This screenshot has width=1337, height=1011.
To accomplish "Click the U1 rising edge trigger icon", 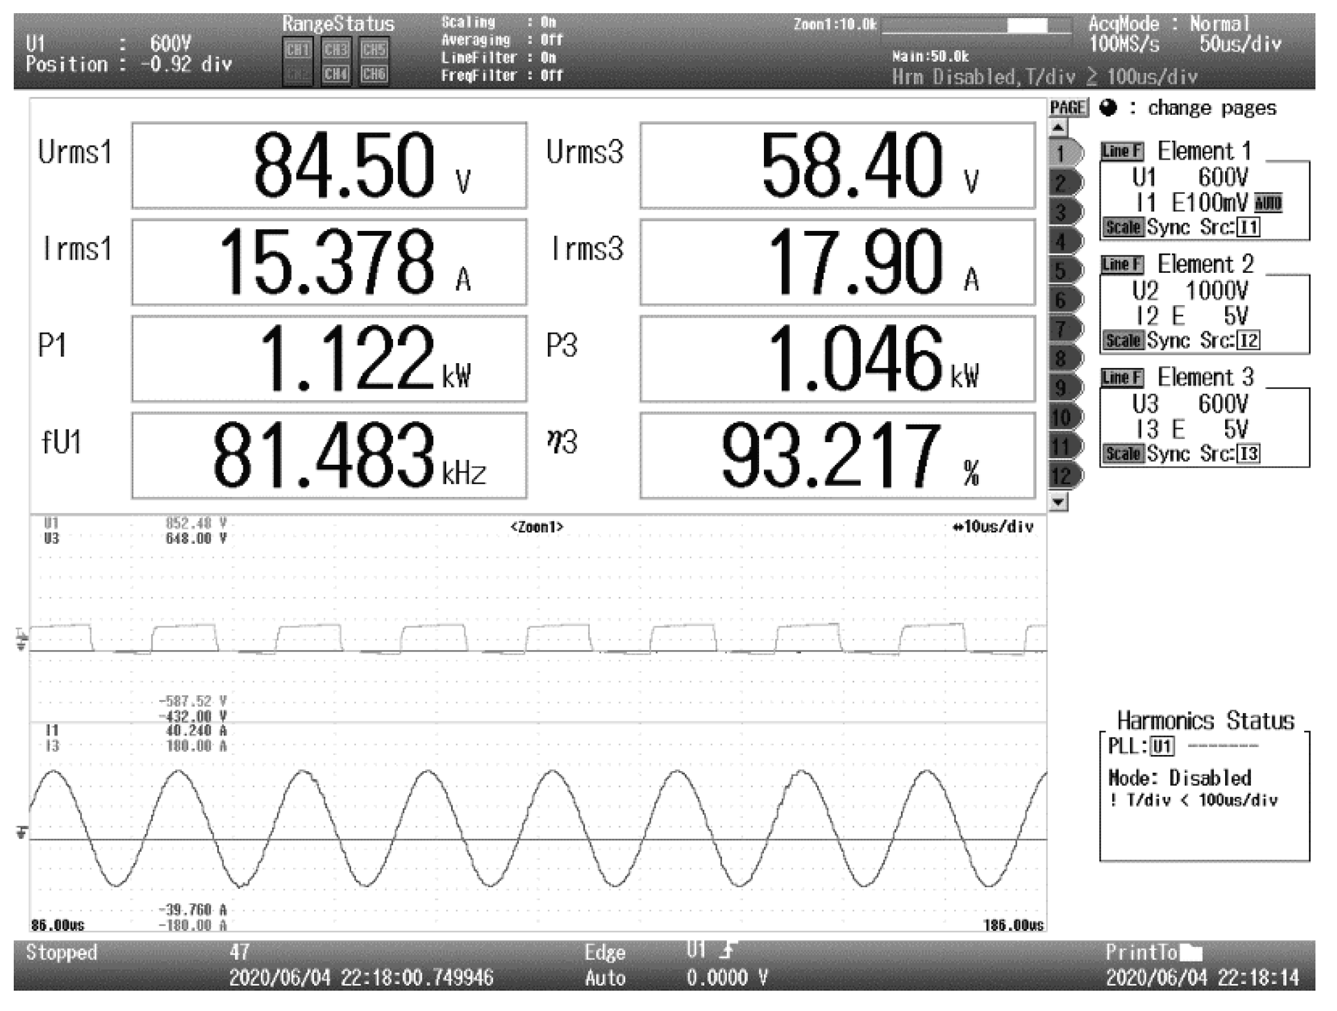I will (x=728, y=951).
